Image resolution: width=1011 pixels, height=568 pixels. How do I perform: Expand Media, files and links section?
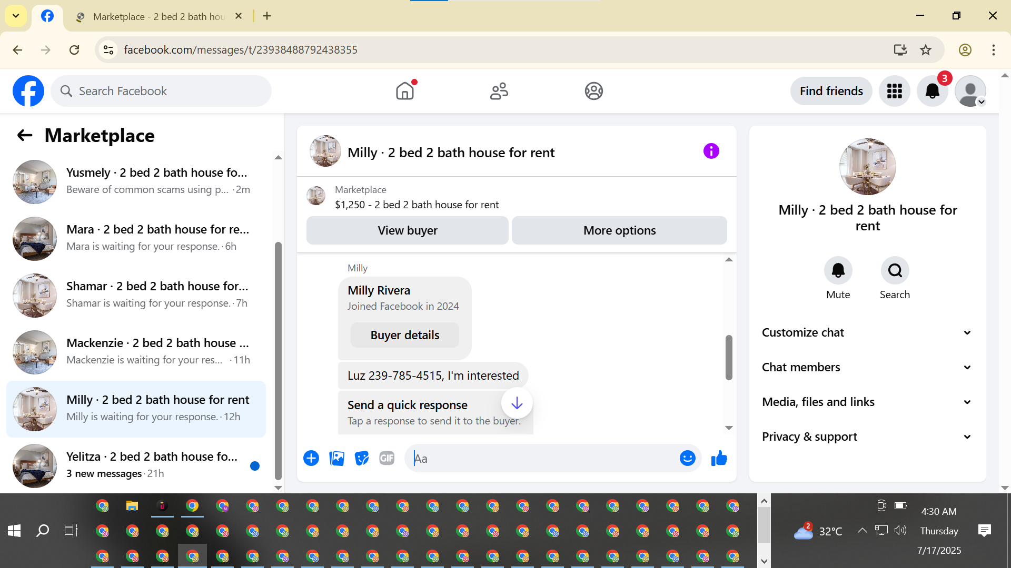click(x=867, y=402)
